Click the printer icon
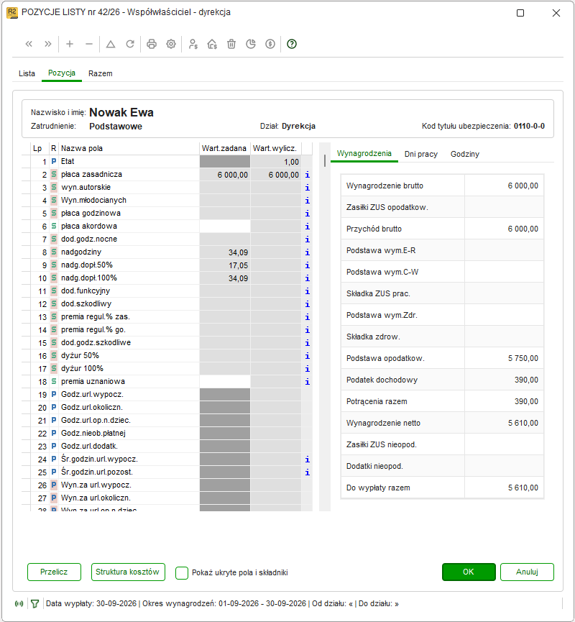575x622 pixels. click(152, 44)
